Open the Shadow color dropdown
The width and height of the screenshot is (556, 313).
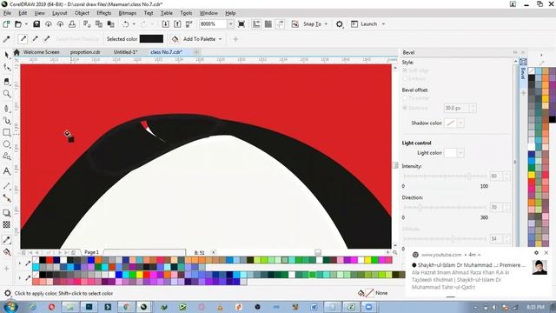click(460, 123)
